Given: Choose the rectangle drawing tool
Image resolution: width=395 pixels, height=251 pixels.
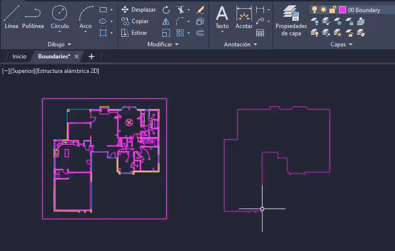Looking at the screenshot, I should tap(103, 10).
